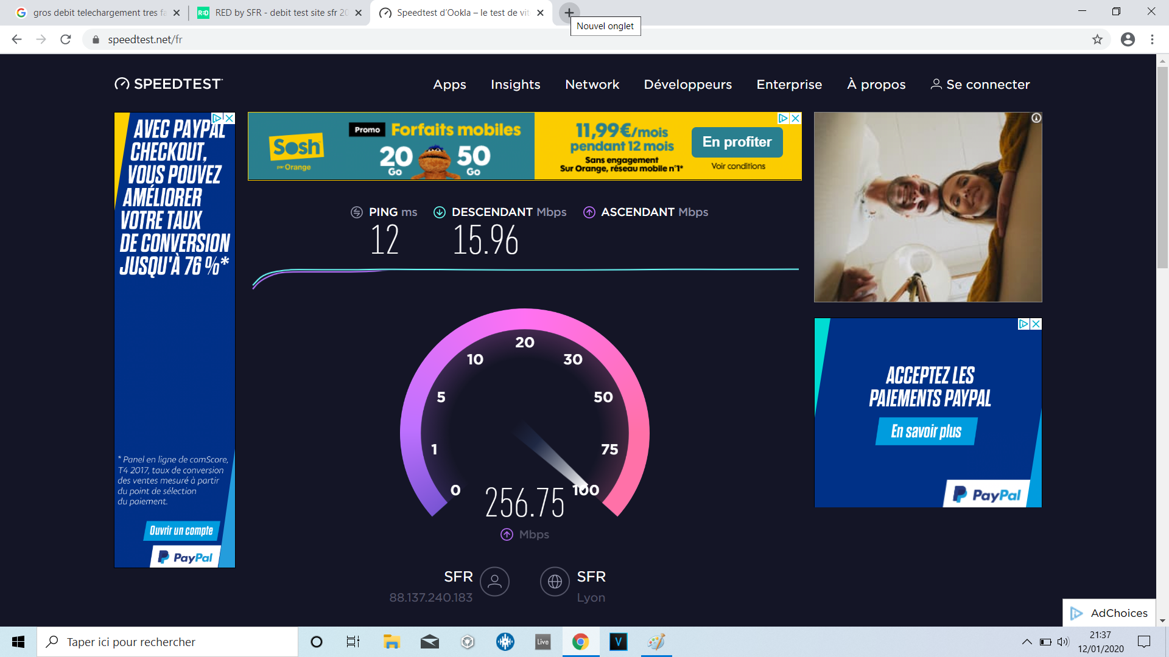The width and height of the screenshot is (1169, 657).
Task: Close the Sosh banner ad X icon
Action: coord(795,119)
